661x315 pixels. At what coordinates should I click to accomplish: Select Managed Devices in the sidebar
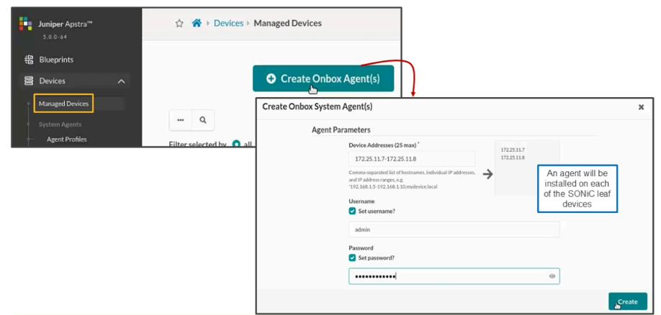[x=63, y=104]
